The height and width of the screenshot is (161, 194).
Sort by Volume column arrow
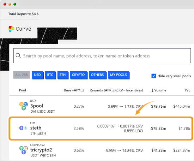[x=152, y=90]
